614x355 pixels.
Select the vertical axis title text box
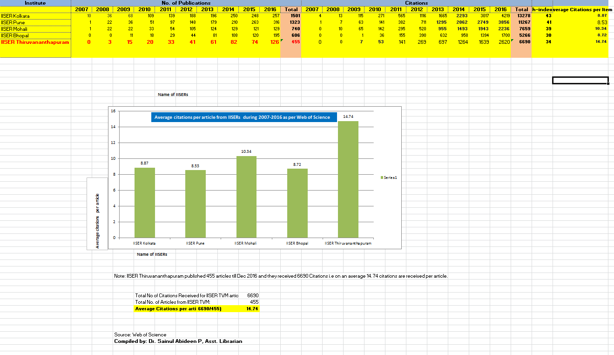[97, 213]
